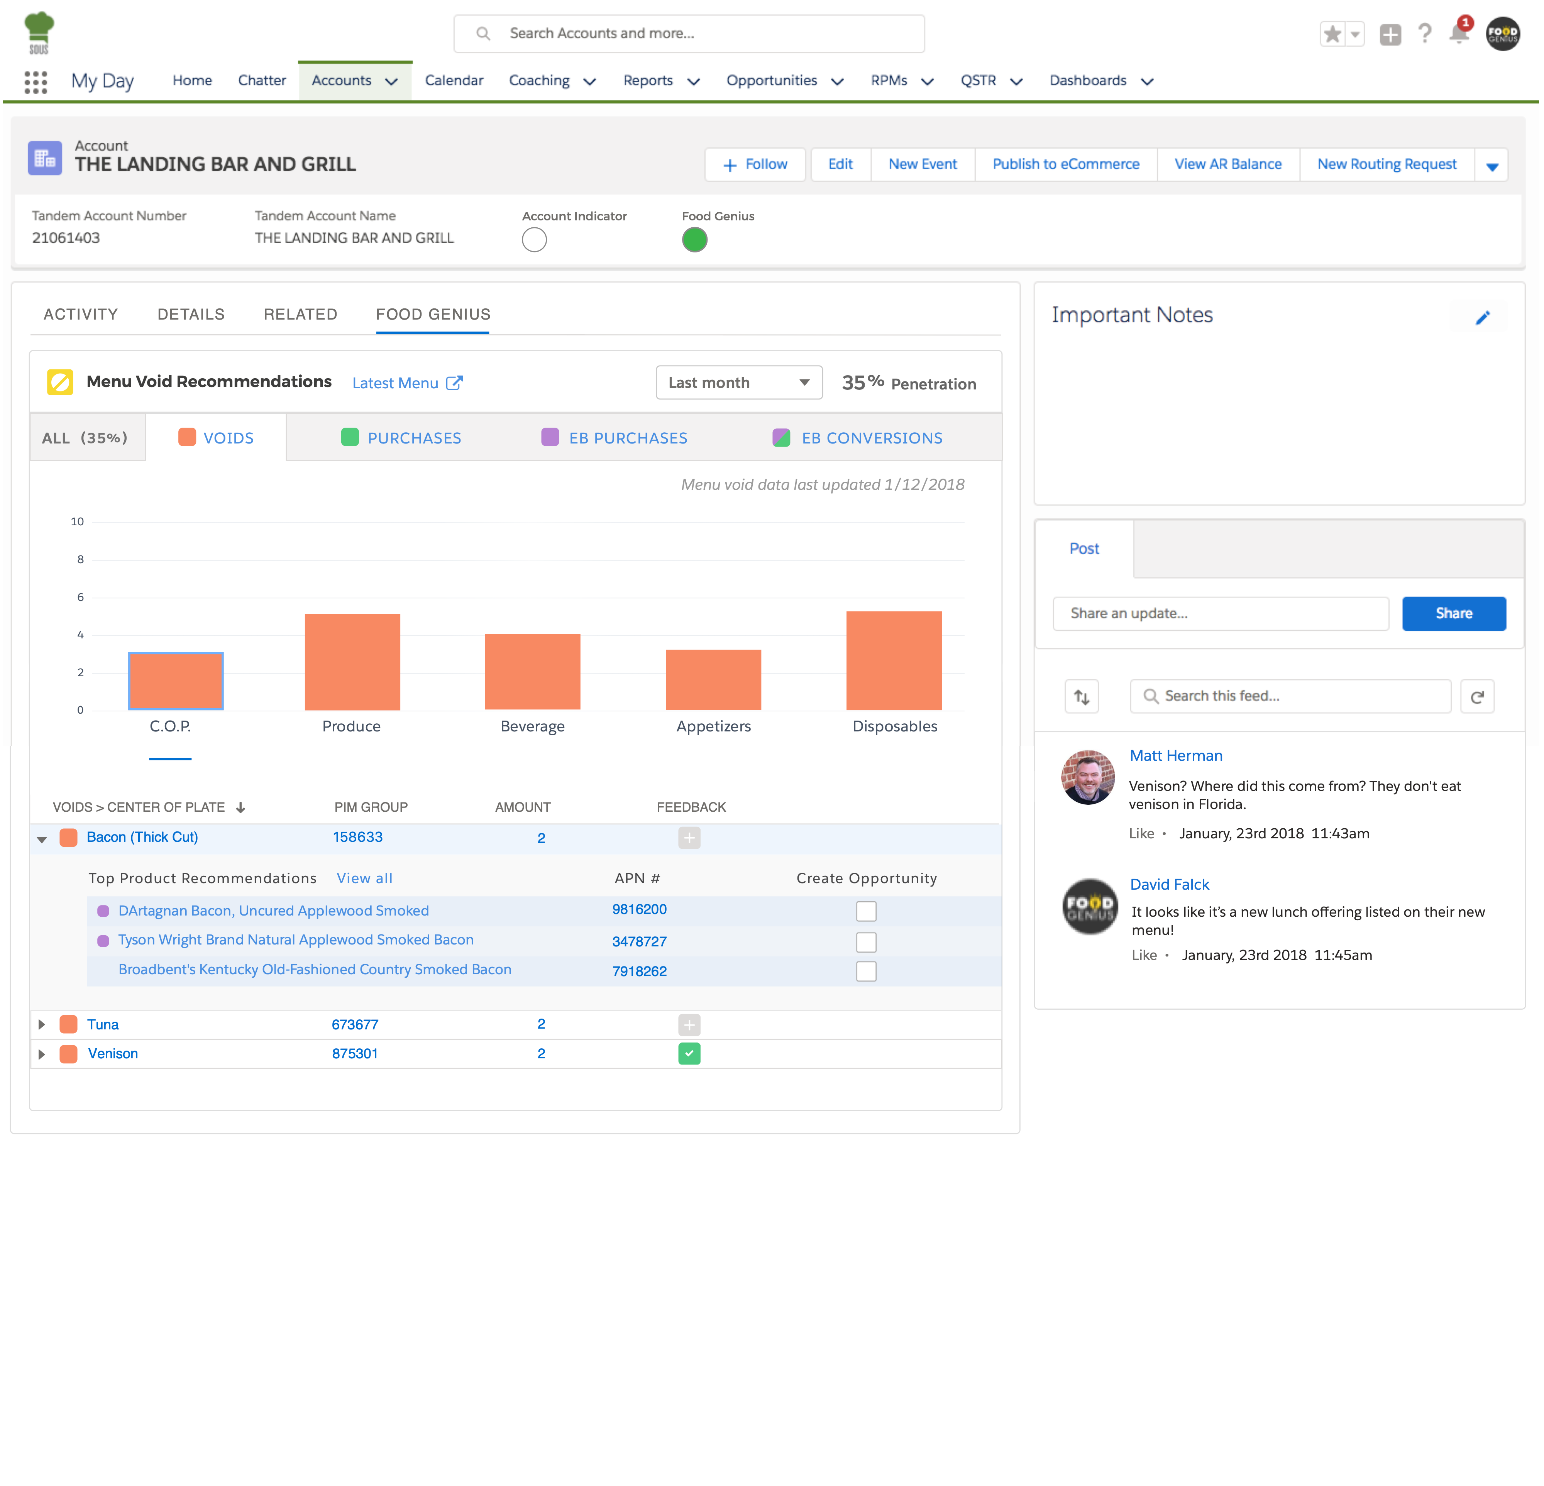Image resolution: width=1544 pixels, height=1486 pixels.
Task: Click the Edit account button
Action: coord(841,164)
